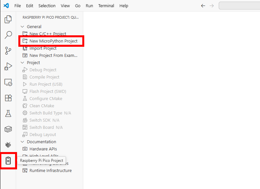Screen dimensions: 260x189
Task: Open Hardware APIs documentation
Action: (x=50, y=149)
